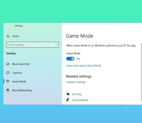Viewport: 142px width, 123px height.
Task: Click the On label beside toggle
Action: [78, 59]
